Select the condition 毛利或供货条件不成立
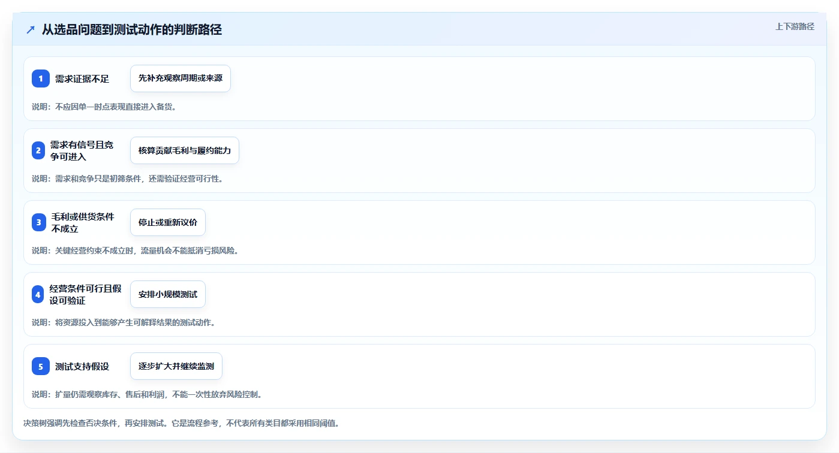839x453 pixels. 83,222
